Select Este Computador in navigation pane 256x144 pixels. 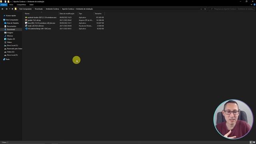[x=12, y=20]
